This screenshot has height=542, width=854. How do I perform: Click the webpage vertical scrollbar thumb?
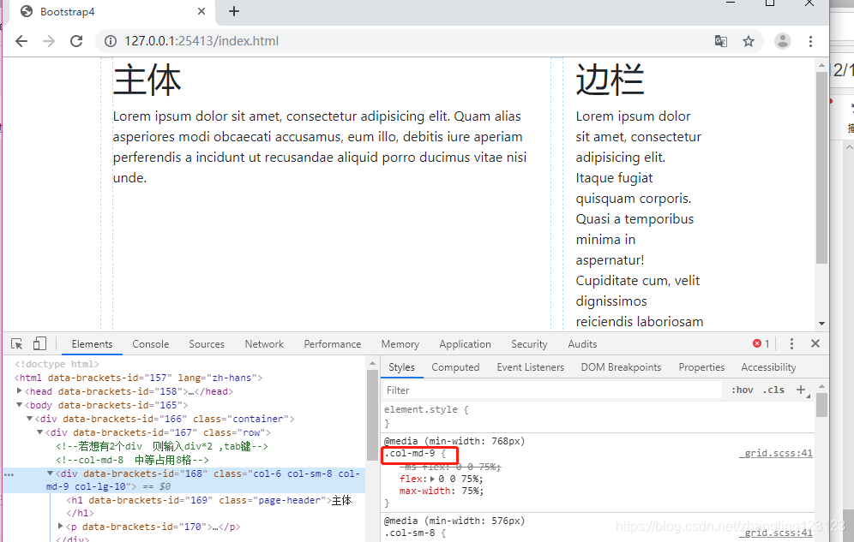[821, 168]
